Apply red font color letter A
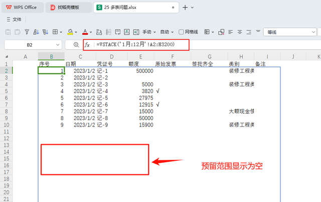Viewport: 321px width, 202px height. coord(85,32)
